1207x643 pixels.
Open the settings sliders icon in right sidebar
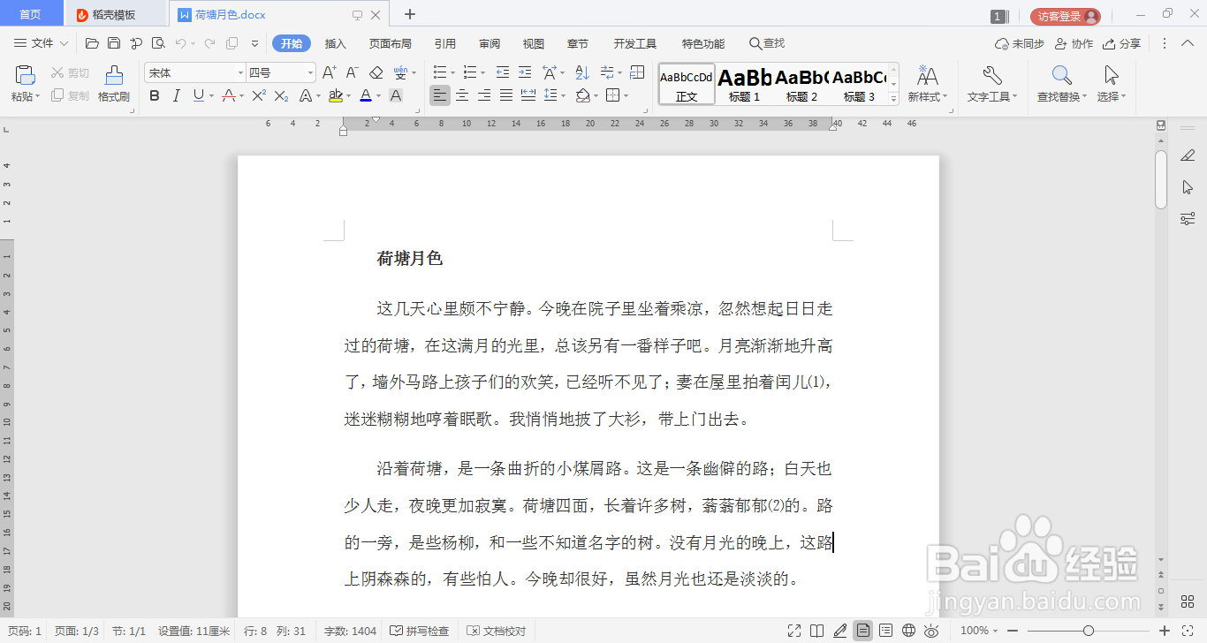tap(1188, 218)
